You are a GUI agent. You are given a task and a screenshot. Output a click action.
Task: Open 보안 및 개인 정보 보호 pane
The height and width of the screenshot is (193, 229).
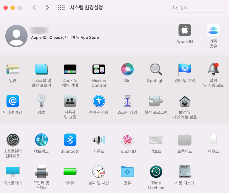(185, 101)
